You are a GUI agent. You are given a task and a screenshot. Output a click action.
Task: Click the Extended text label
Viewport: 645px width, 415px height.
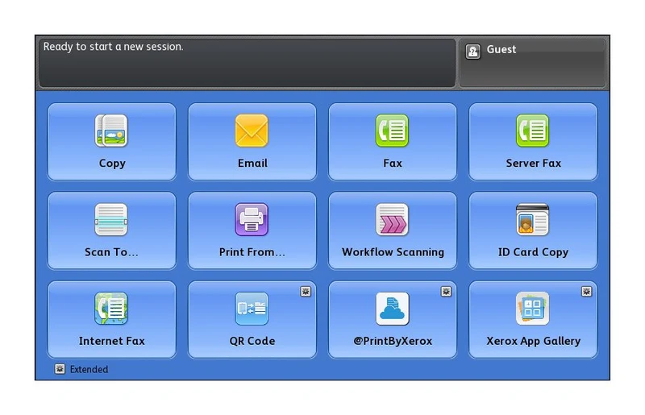89,369
